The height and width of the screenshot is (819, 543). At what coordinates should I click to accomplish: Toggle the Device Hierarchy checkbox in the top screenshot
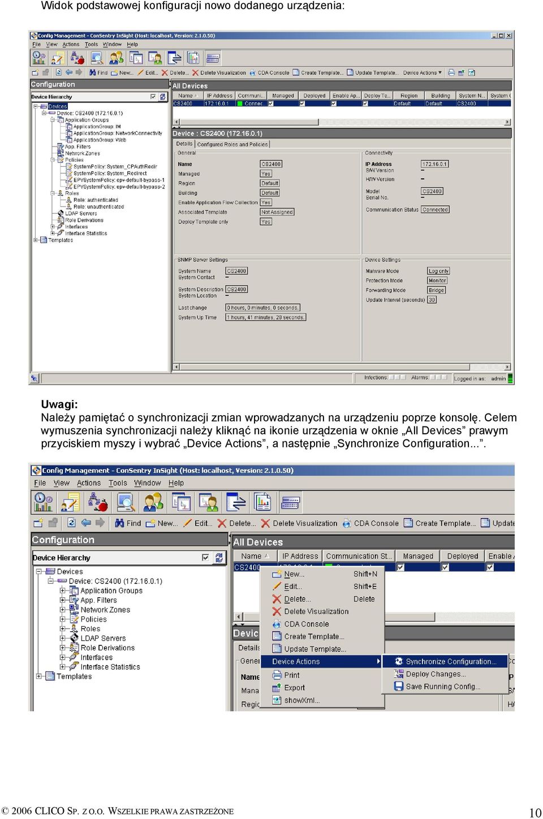pos(153,97)
